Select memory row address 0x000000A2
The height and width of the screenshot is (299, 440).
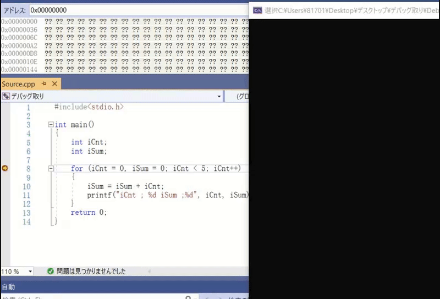(x=19, y=46)
